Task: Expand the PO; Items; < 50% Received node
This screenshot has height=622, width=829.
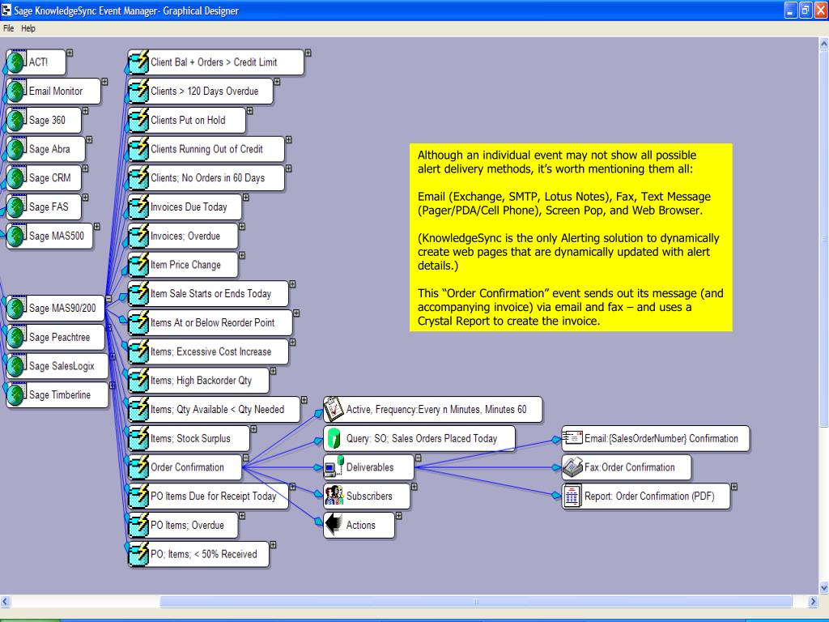Action: point(274,545)
